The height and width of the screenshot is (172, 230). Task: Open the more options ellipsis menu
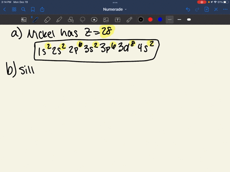point(225,10)
